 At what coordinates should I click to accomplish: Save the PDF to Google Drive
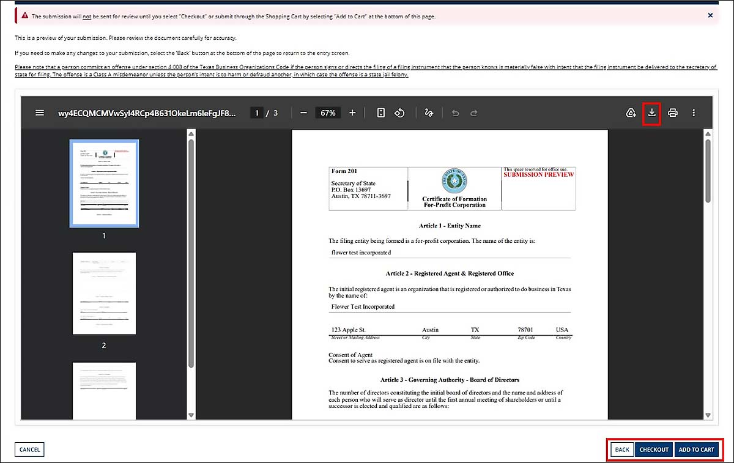point(631,113)
